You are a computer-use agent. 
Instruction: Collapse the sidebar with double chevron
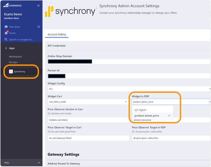38,5
